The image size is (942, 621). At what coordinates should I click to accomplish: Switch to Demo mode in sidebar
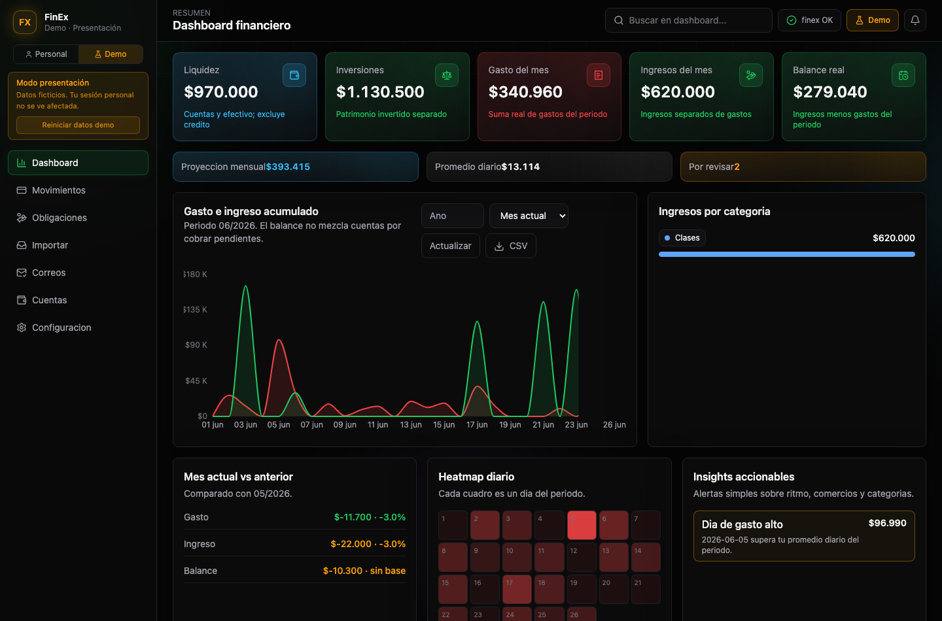pos(111,54)
